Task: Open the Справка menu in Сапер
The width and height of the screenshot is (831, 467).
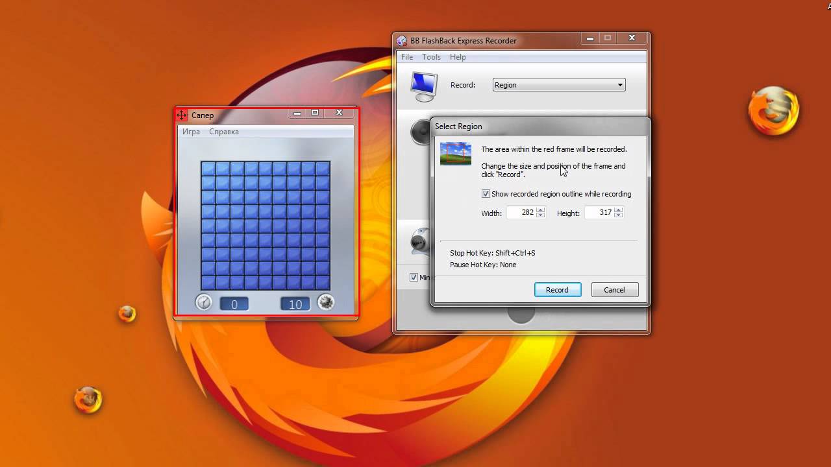Action: (x=224, y=132)
